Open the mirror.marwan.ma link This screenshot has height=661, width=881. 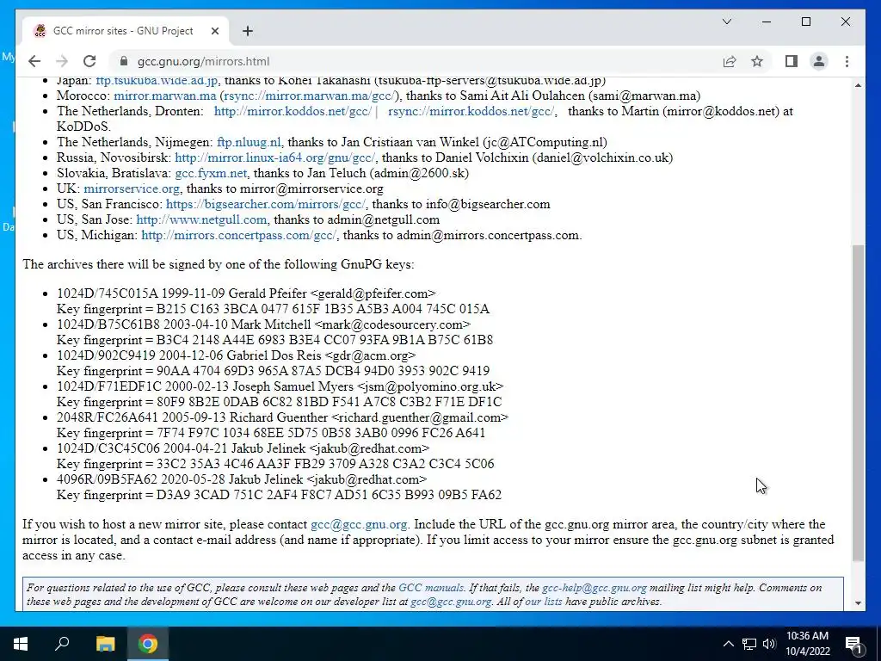click(164, 96)
